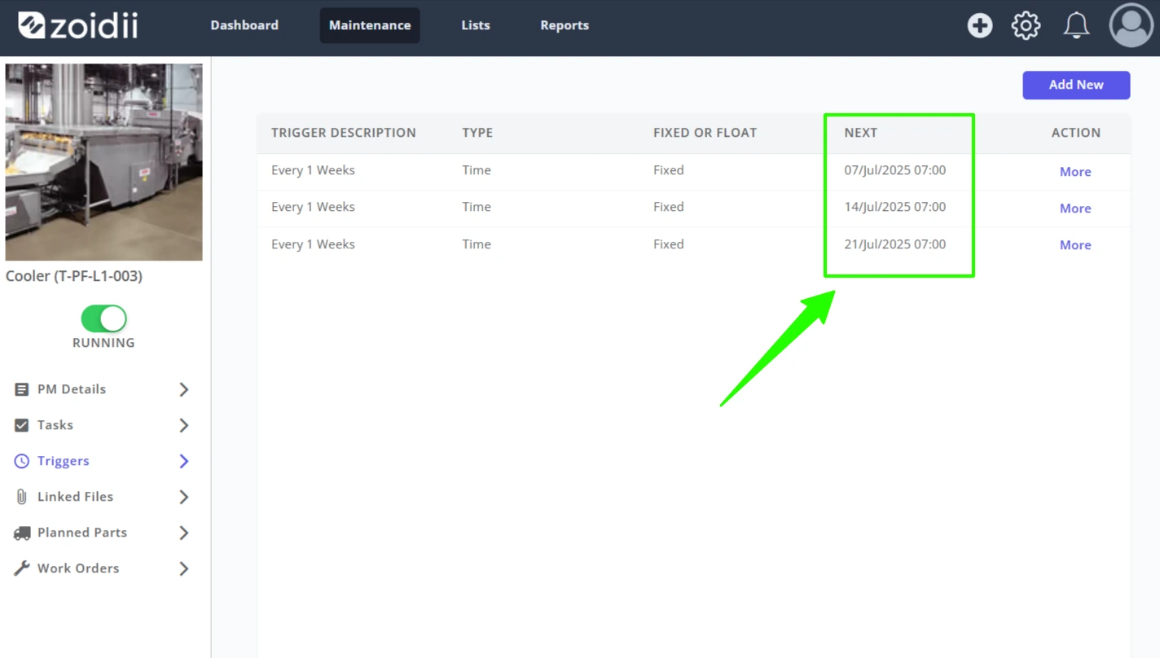Screen dimensions: 1160x658
Task: Click the Work Orders wrench icon
Action: [22, 568]
